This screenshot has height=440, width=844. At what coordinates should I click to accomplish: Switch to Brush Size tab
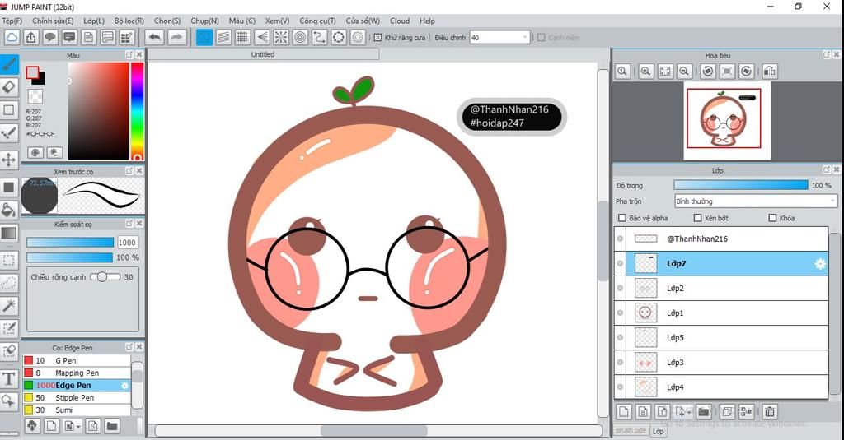(631, 430)
